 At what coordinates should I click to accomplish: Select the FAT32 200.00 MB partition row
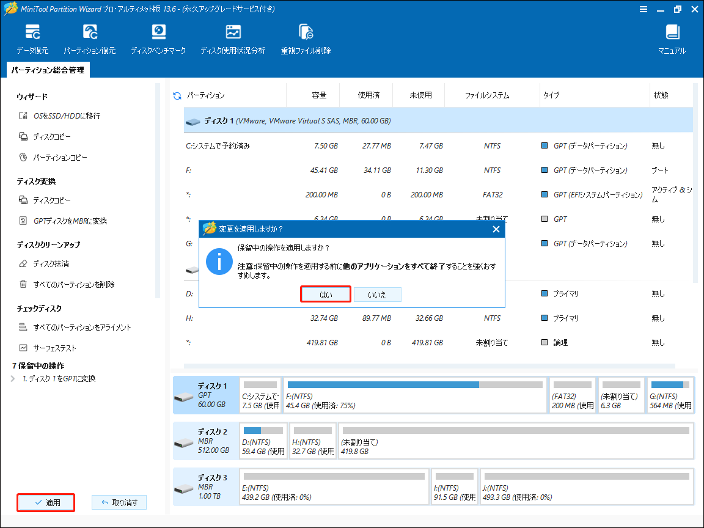(x=438, y=194)
